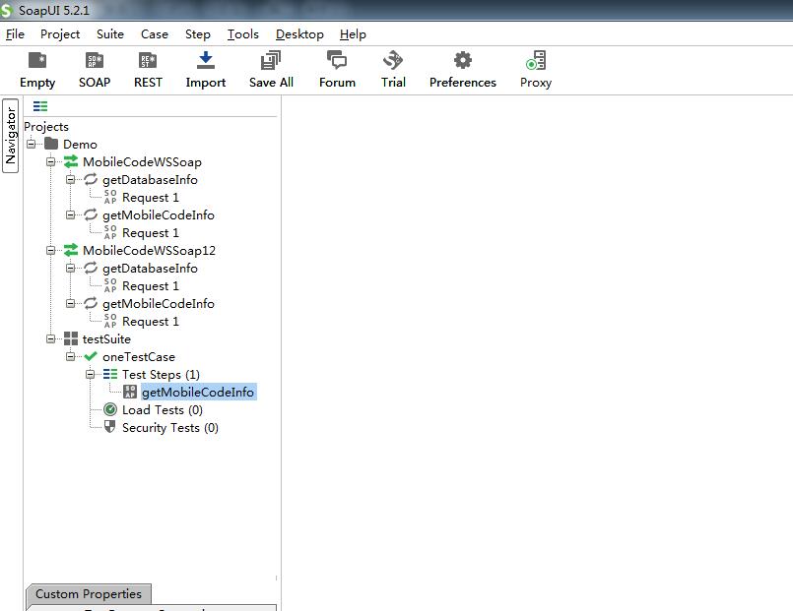The height and width of the screenshot is (611, 793).
Task: Select the MobileCodeWSSoap12 interface label
Action: (149, 251)
